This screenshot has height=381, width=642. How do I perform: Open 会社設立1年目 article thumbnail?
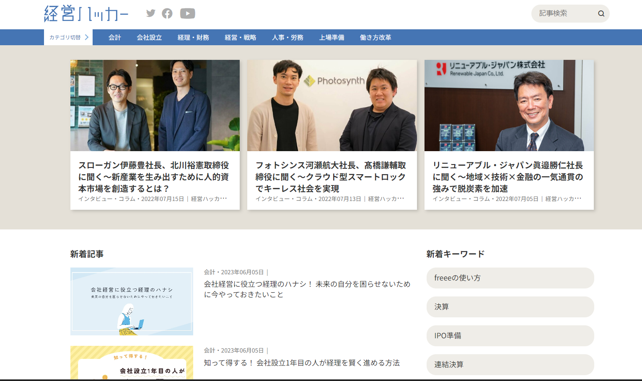click(x=132, y=363)
